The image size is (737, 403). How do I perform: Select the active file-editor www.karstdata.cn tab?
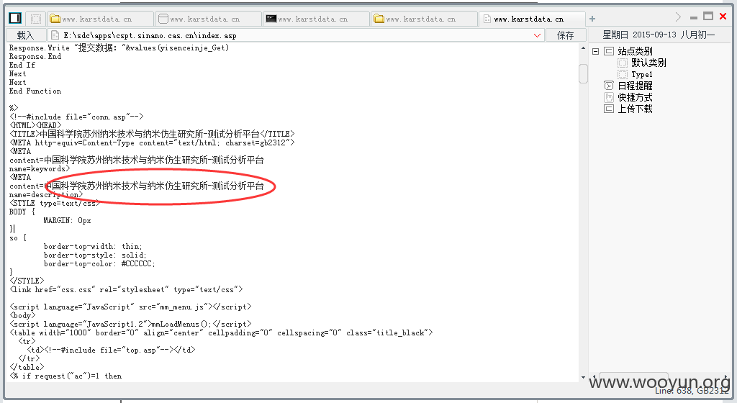pyautogui.click(x=532, y=19)
